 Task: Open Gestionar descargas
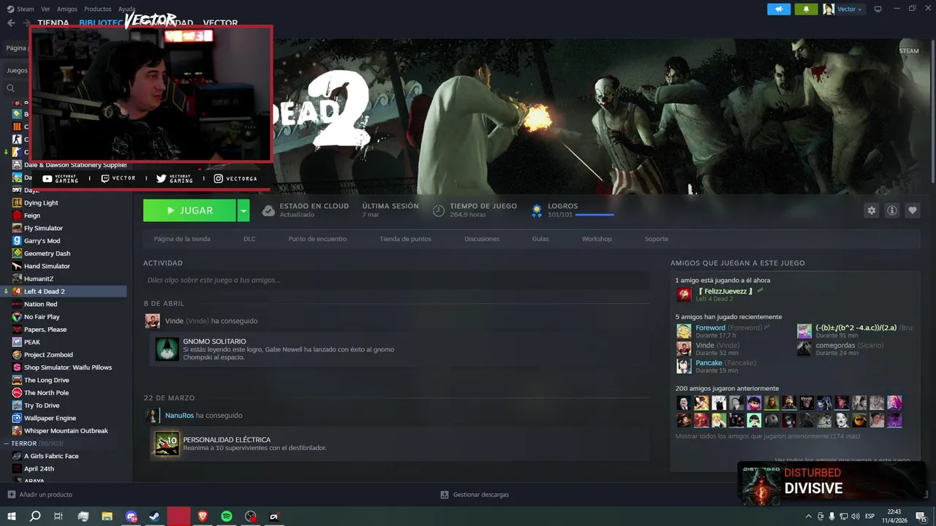point(480,495)
